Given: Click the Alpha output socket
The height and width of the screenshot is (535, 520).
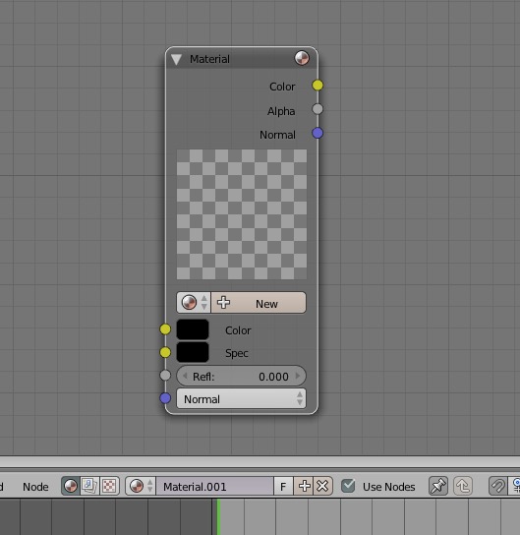Looking at the screenshot, I should pos(318,109).
